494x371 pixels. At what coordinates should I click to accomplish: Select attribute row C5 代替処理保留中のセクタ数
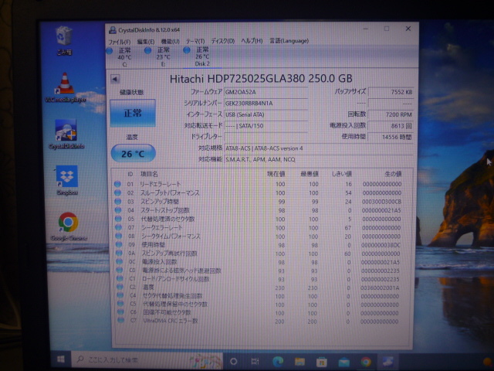[x=261, y=305]
